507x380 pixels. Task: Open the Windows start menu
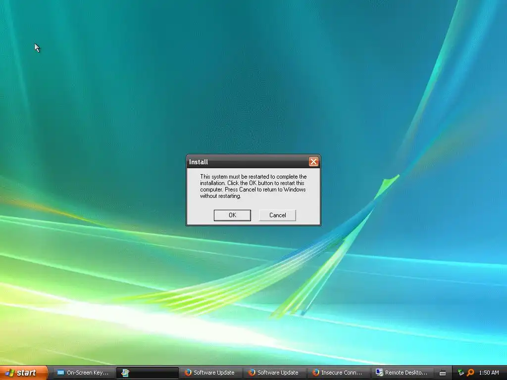click(24, 373)
